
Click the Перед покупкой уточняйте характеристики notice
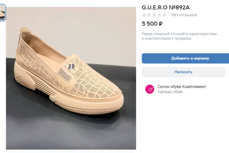(x=179, y=34)
